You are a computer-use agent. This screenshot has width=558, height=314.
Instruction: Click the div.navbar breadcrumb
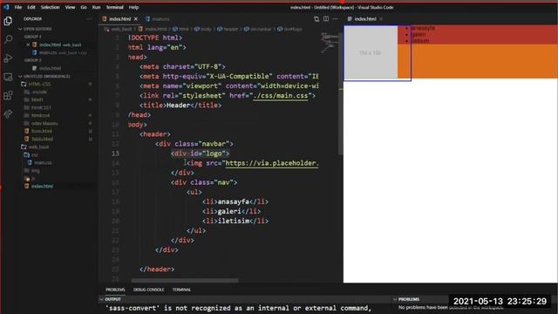(261, 29)
